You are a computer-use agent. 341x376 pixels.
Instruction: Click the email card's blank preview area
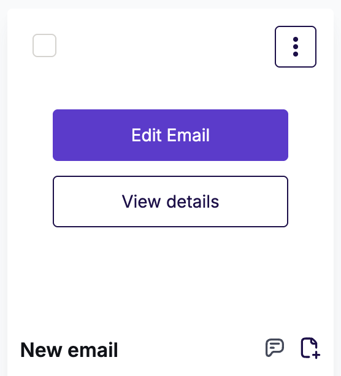coord(170,276)
